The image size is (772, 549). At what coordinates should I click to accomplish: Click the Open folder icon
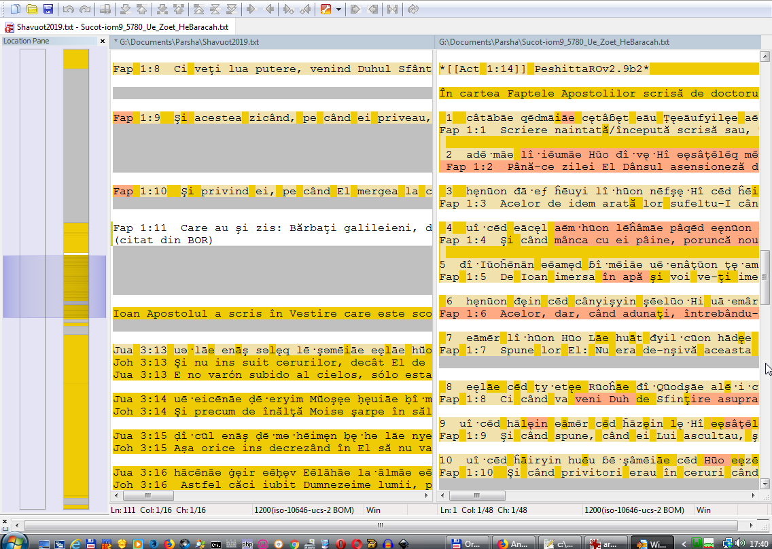click(31, 9)
